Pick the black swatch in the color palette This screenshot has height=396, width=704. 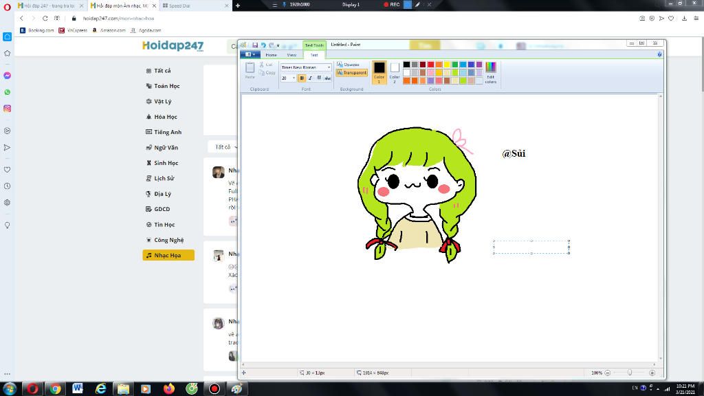pyautogui.click(x=406, y=65)
